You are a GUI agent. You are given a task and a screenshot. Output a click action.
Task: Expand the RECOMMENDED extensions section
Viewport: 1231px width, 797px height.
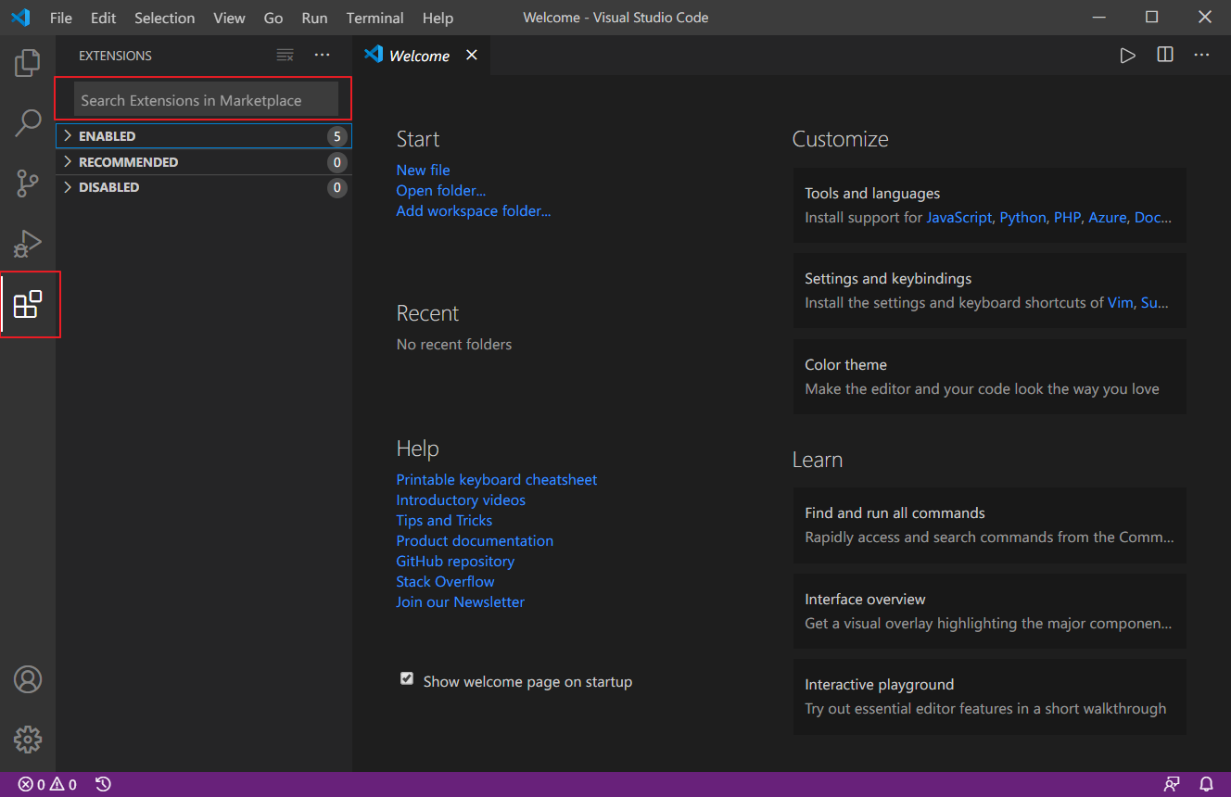203,162
